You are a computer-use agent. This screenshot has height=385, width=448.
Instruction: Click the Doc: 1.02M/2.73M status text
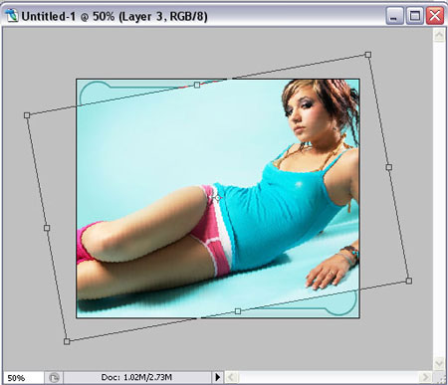136,377
